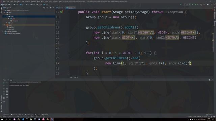
Task: Click the run gutter icon on line 17
Action: (x=61, y=12)
